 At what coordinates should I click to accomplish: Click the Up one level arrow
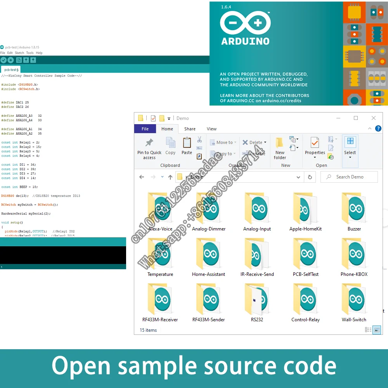pyautogui.click(x=170, y=177)
